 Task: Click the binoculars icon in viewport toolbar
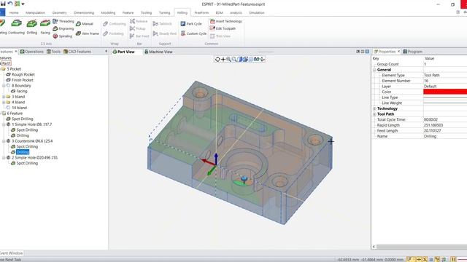256,60
